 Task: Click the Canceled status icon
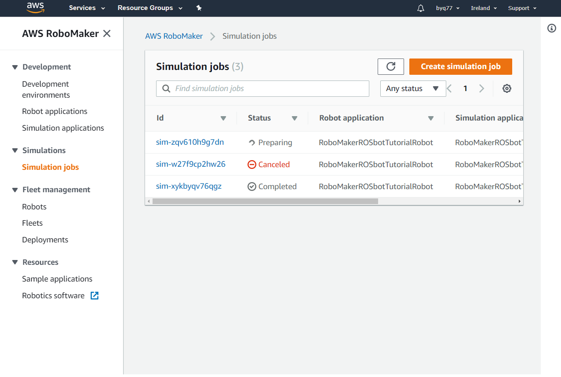click(252, 165)
